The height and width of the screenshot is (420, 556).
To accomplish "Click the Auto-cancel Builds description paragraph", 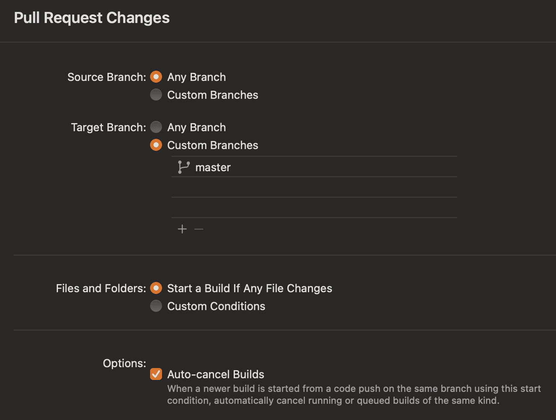I will 354,394.
